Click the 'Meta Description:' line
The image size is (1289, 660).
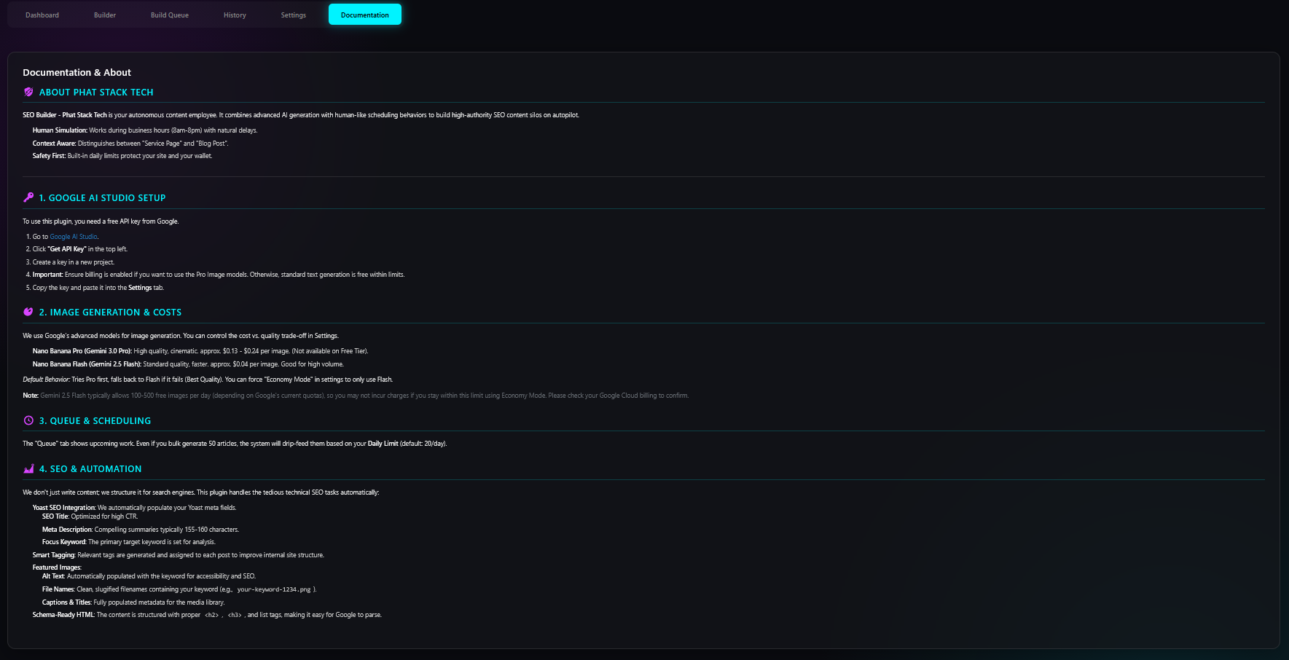click(141, 530)
